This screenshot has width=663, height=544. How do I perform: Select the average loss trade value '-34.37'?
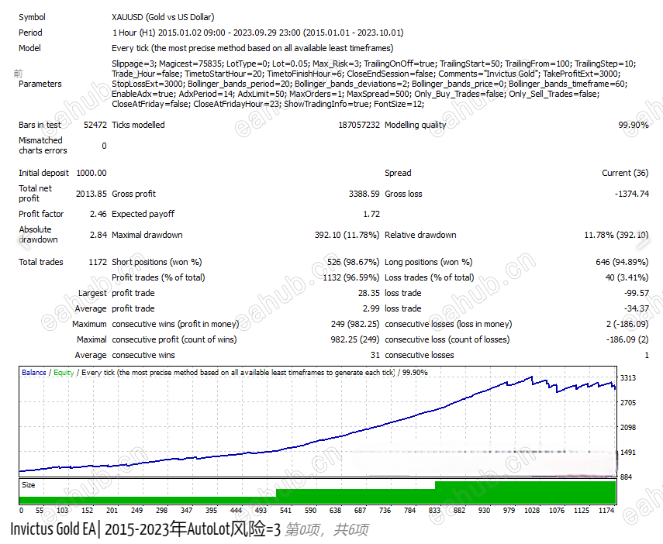(x=637, y=308)
